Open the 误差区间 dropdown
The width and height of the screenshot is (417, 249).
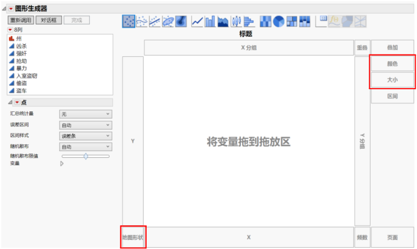(x=86, y=125)
